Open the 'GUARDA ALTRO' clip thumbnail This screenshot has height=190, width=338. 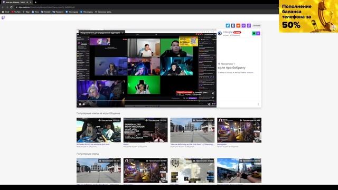(x=146, y=130)
